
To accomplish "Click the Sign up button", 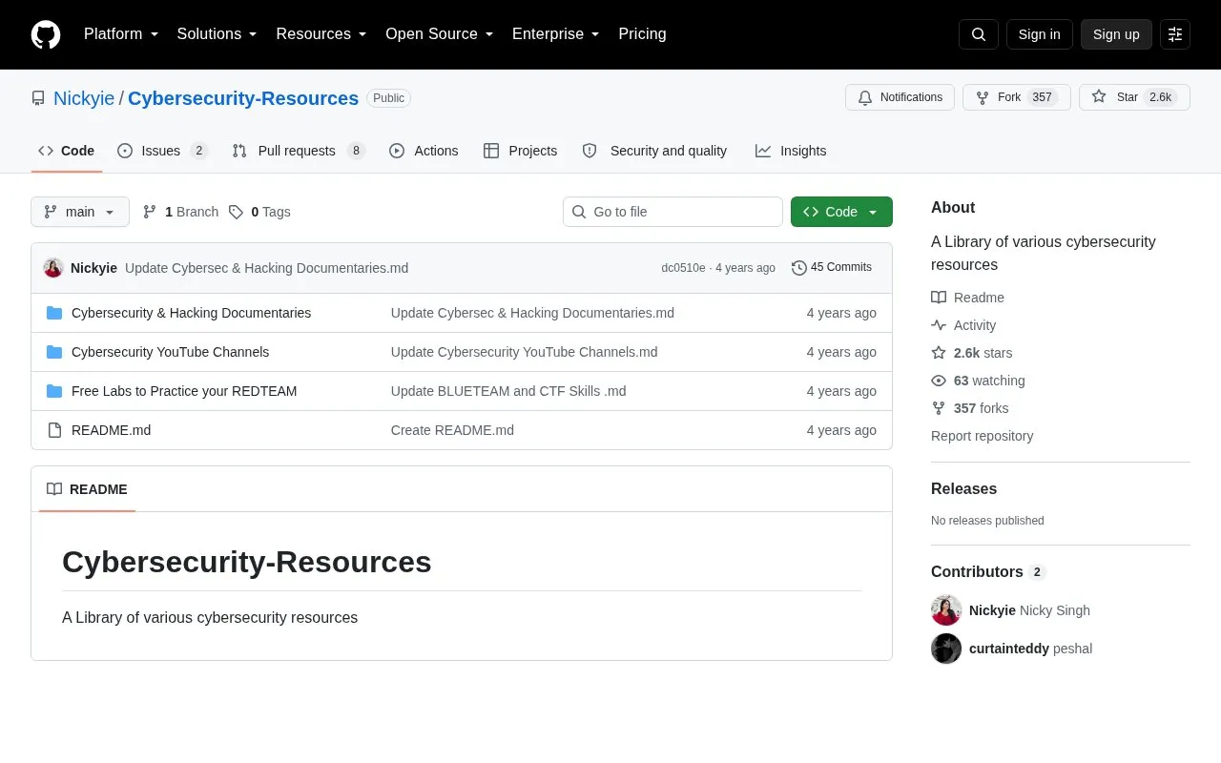I will (1116, 34).
